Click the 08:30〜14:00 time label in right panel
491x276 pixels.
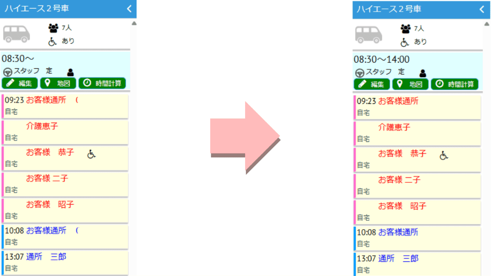click(381, 59)
